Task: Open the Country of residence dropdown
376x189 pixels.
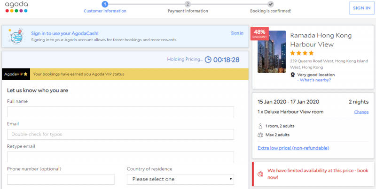Action: coord(180,179)
